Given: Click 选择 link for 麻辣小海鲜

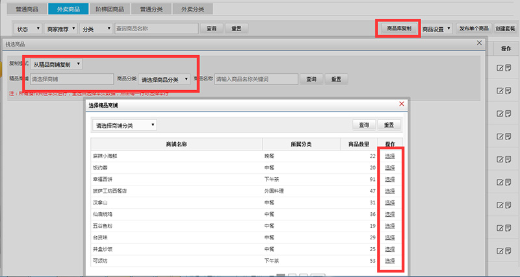Looking at the screenshot, I should click(x=390, y=156).
